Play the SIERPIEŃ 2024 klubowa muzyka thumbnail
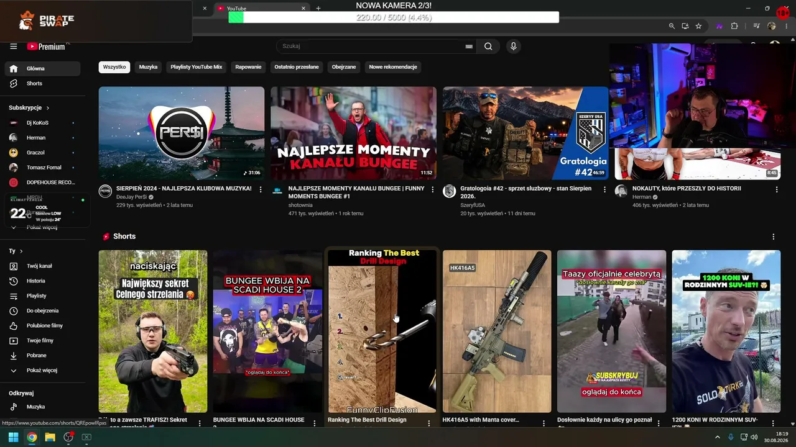The height and width of the screenshot is (447, 796). [x=182, y=133]
